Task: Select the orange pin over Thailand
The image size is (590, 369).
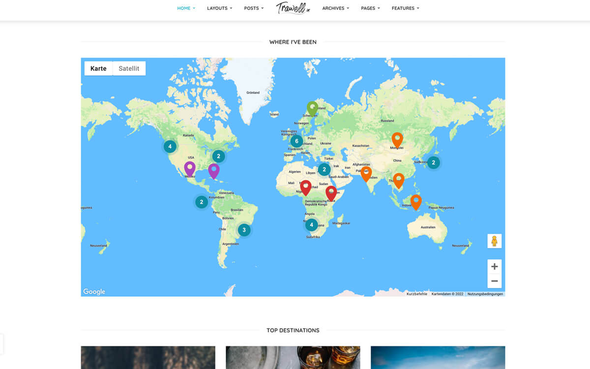Action: (399, 181)
